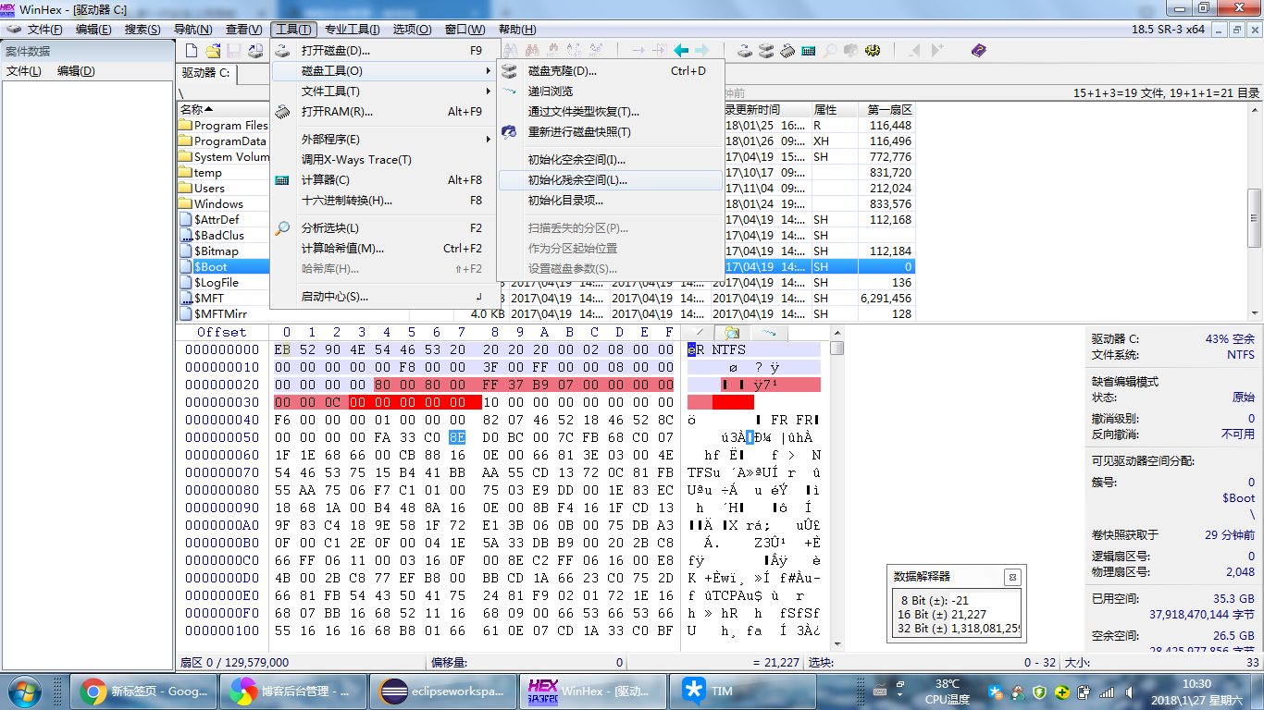This screenshot has width=1264, height=710.
Task: Click the snapshot icon beside 重新进行磁盘快照(T)
Action: click(510, 132)
